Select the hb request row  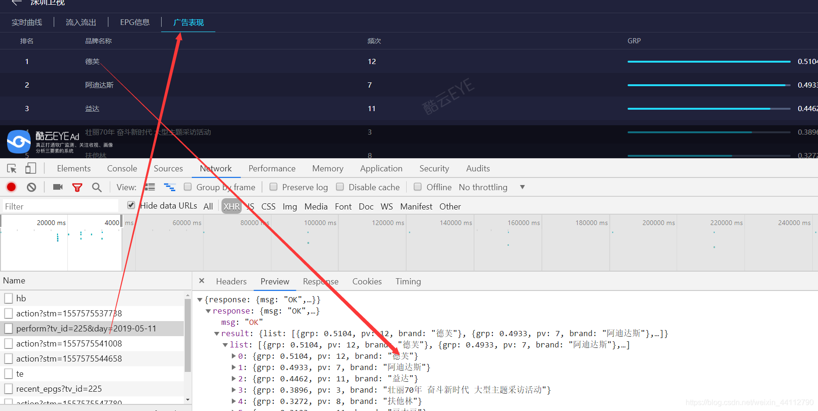pyautogui.click(x=92, y=298)
